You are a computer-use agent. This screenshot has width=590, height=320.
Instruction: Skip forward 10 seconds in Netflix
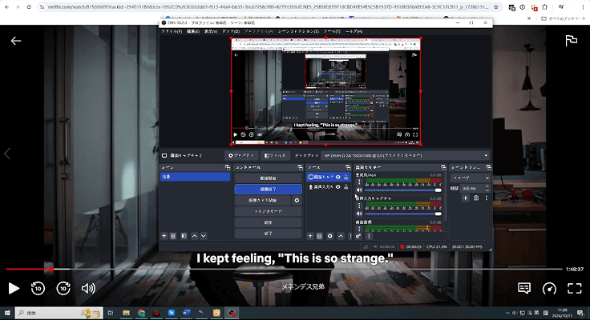point(63,289)
